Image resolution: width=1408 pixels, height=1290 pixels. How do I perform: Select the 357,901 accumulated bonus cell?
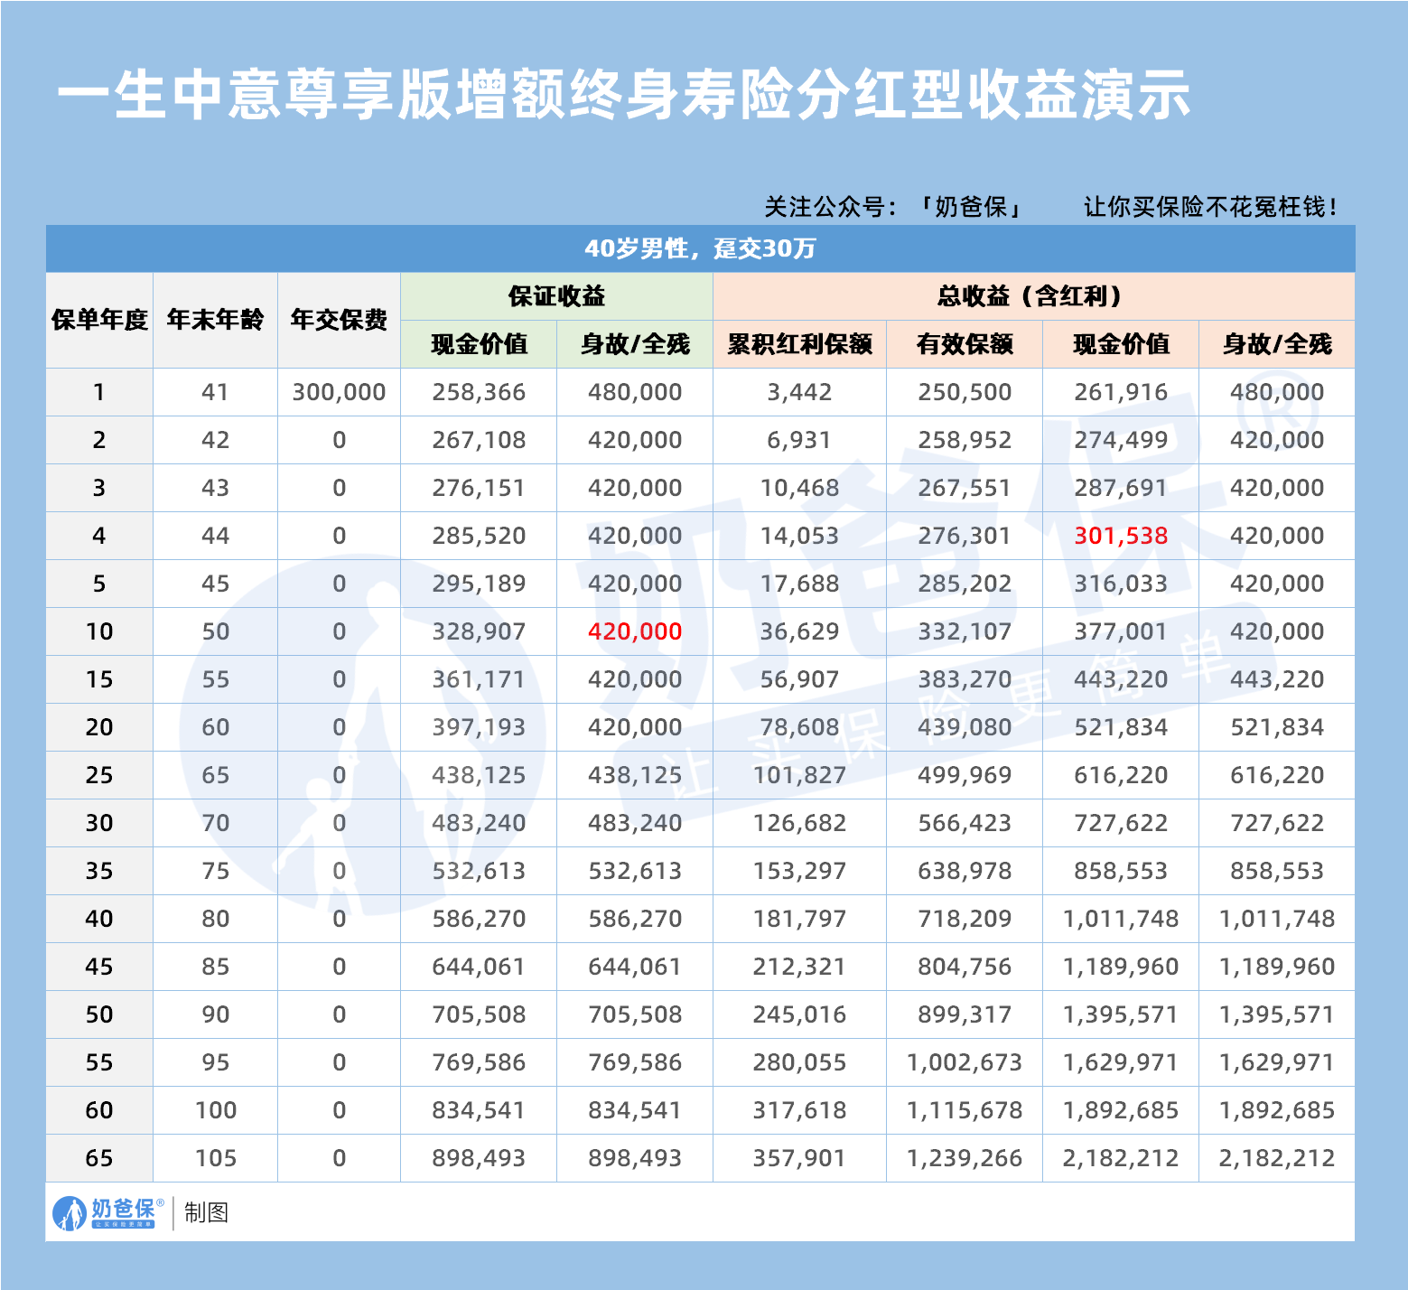tap(799, 1158)
